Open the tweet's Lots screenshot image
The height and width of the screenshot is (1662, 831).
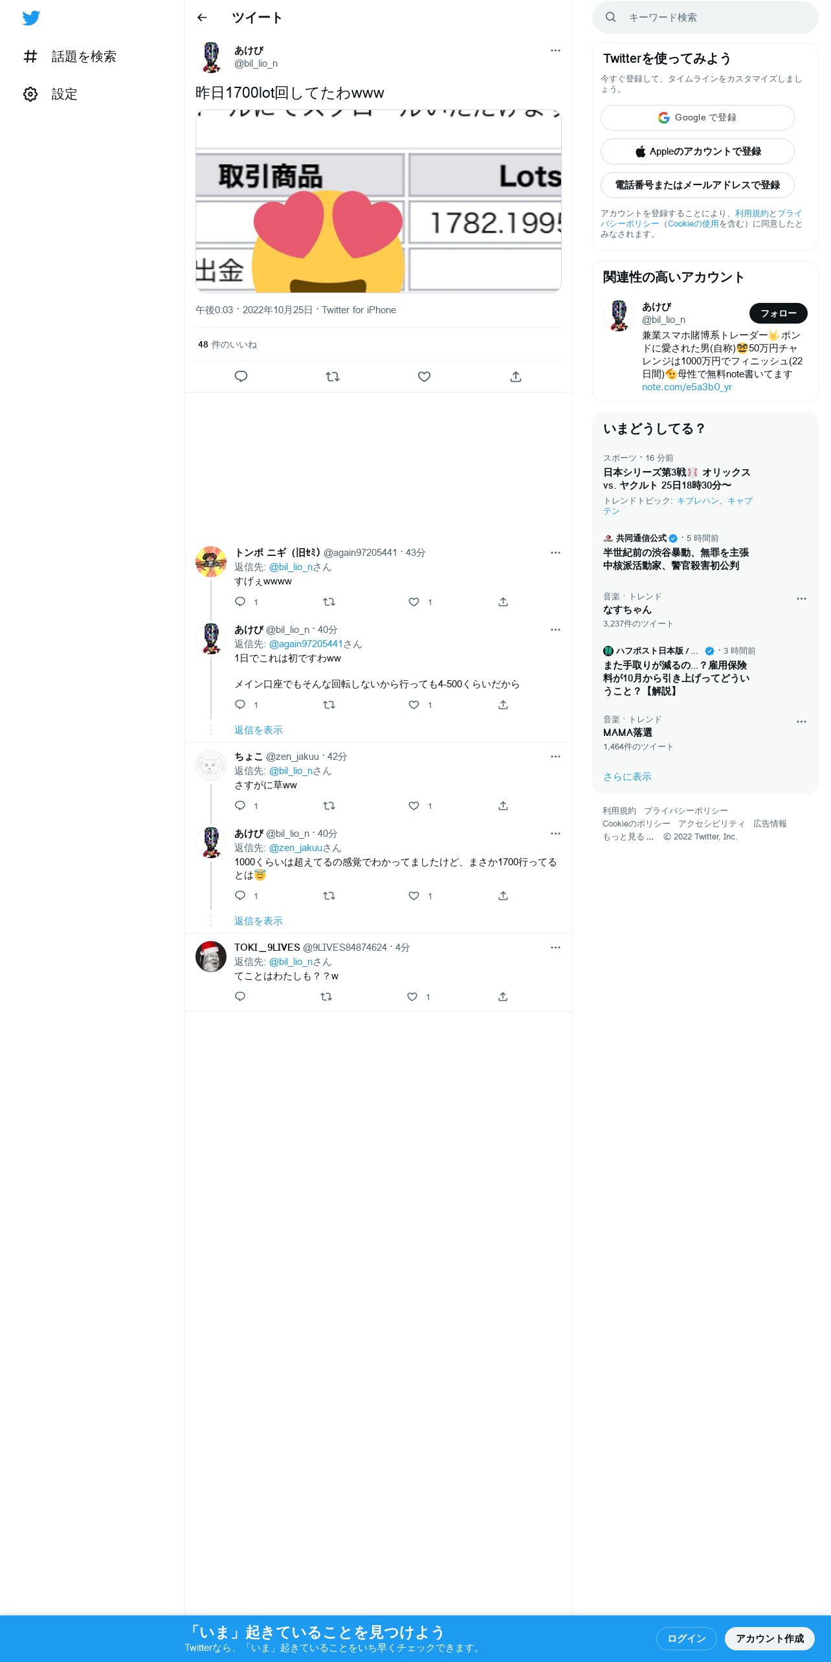pos(379,201)
